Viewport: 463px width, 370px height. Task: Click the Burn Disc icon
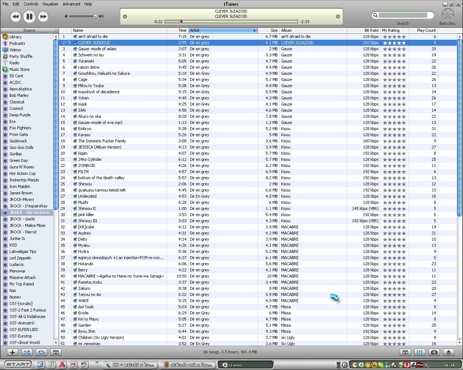pos(448,14)
